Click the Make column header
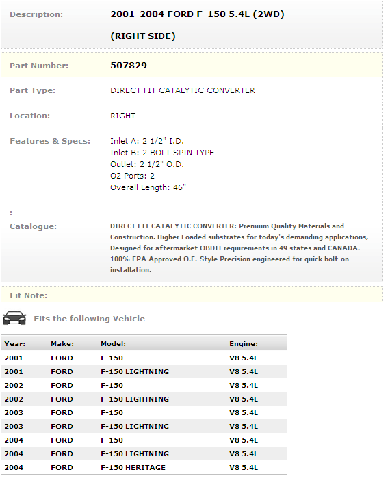This screenshot has height=487, width=390. coord(62,344)
